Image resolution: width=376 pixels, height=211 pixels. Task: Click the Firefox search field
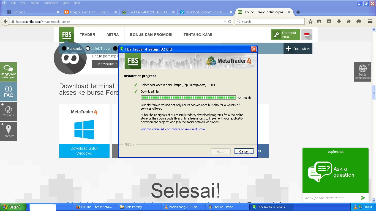click(x=270, y=21)
